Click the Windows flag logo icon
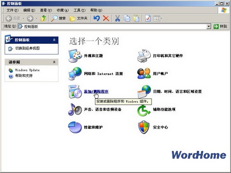The height and width of the screenshot is (173, 231). point(224,10)
